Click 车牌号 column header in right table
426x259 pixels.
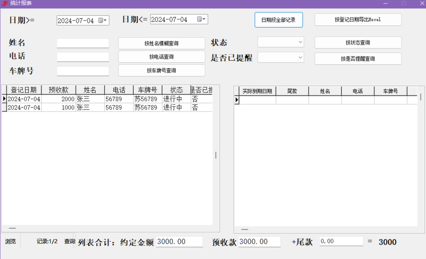point(391,91)
